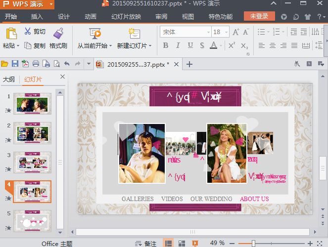Open font color dropdown arrow
The height and width of the screenshot is (247, 328).
tap(221, 45)
